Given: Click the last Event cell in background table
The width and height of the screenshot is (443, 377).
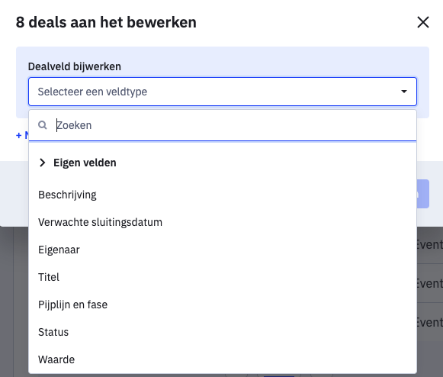Looking at the screenshot, I should pos(430,322).
